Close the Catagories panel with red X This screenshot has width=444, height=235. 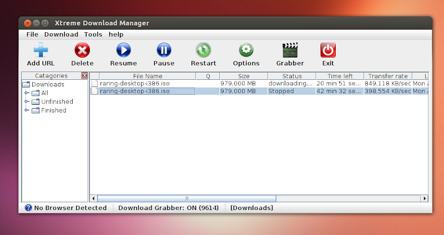pos(84,75)
